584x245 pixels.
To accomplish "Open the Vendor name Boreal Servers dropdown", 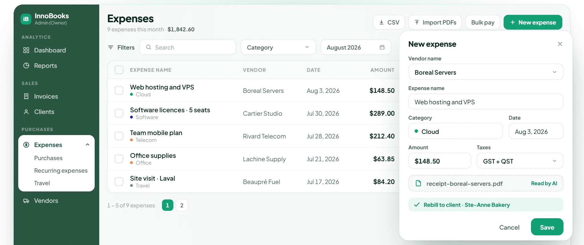I will coord(486,72).
